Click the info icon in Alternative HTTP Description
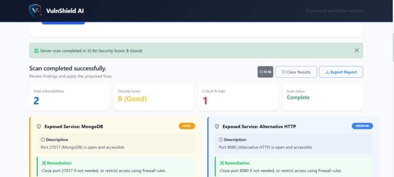This screenshot has width=394, height=177. [x=221, y=139]
